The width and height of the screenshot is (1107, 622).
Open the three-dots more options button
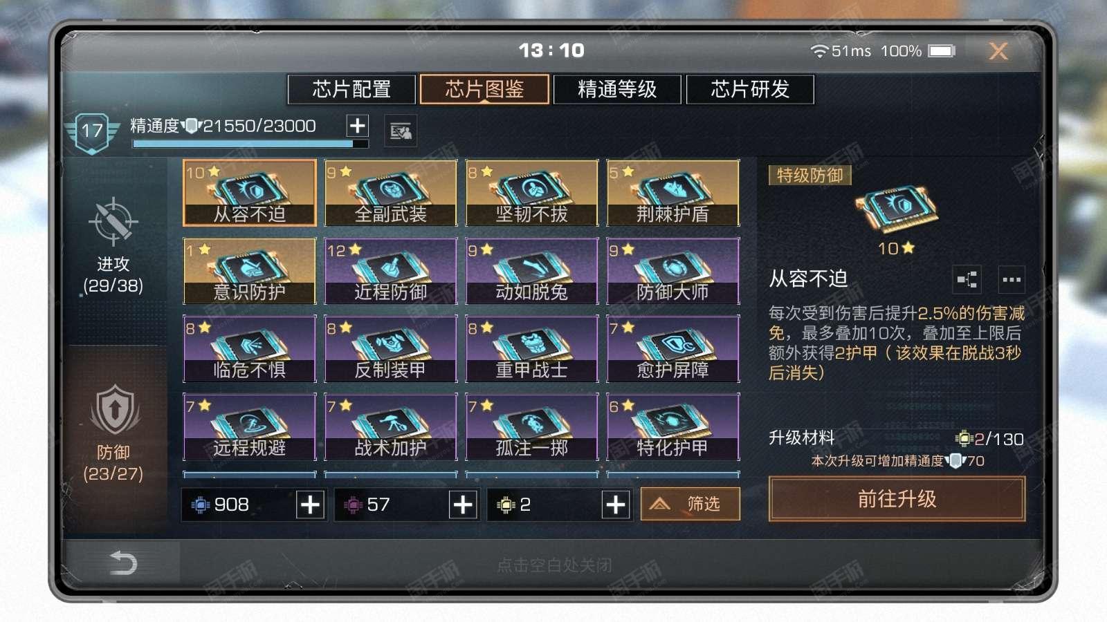[1012, 280]
